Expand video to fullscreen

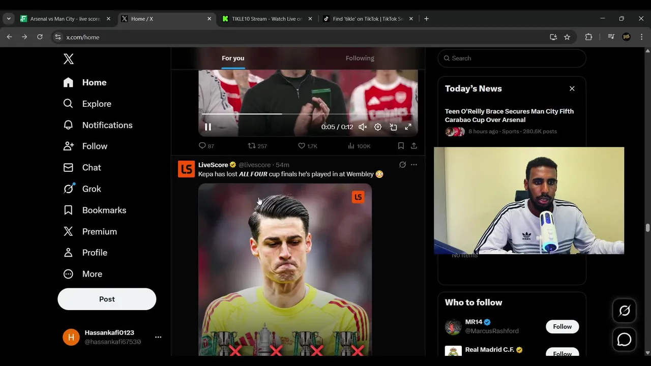point(408,127)
